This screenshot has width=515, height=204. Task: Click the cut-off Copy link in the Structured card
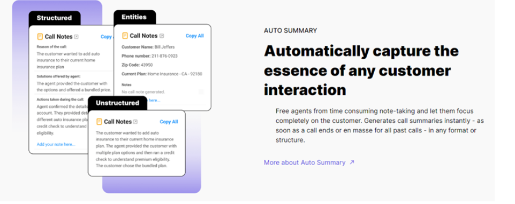coord(107,37)
